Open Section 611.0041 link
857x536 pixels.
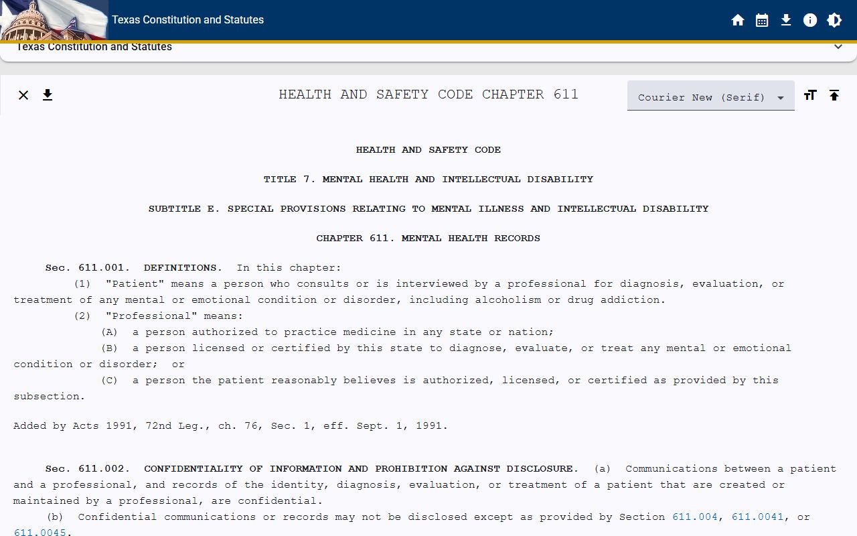point(758,517)
